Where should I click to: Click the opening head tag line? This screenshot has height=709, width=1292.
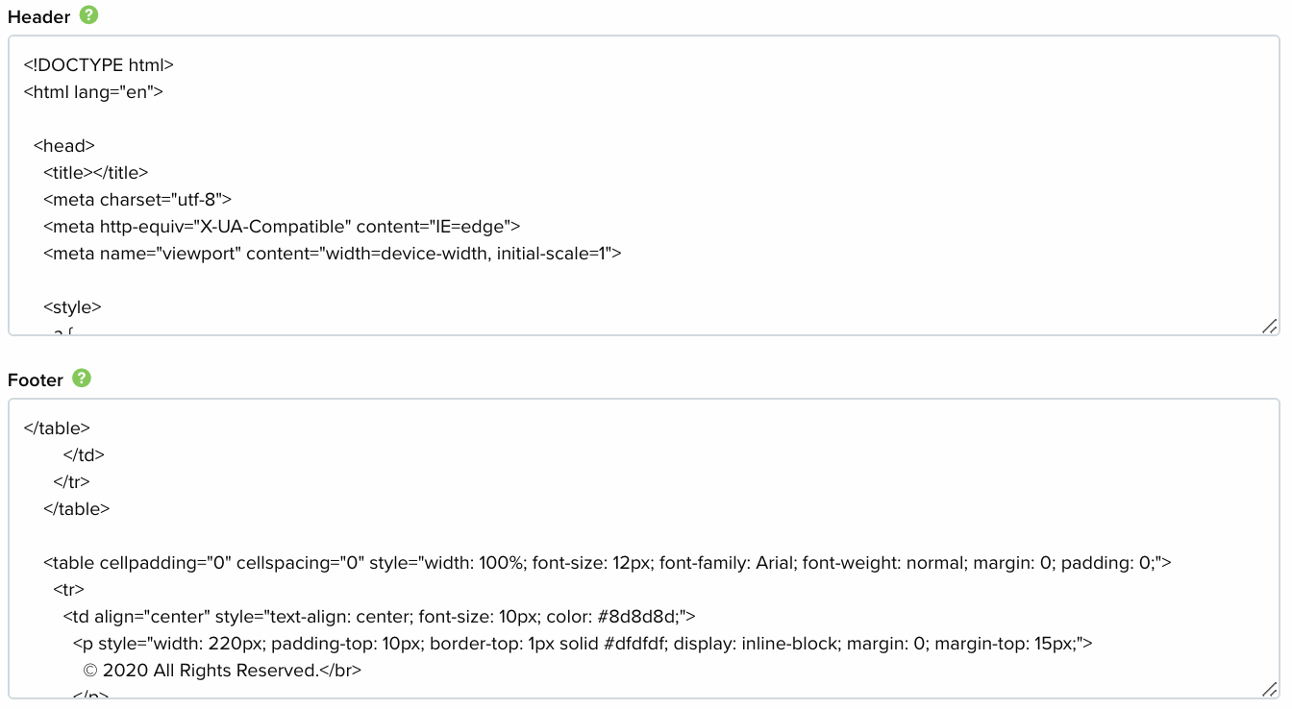(64, 146)
